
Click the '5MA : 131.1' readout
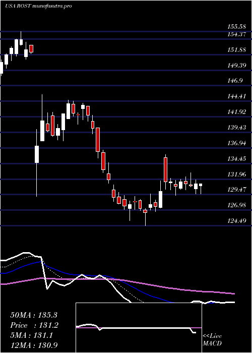coord(31,336)
